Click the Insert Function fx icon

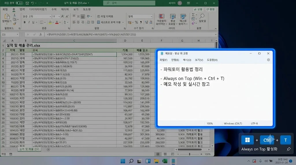[40, 34]
